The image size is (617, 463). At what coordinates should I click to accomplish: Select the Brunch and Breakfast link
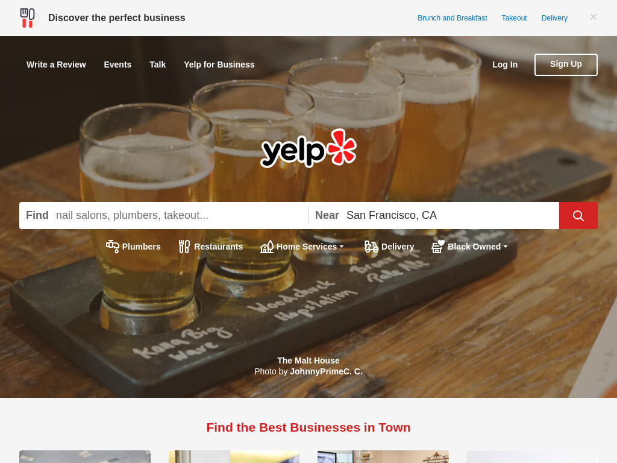(452, 18)
